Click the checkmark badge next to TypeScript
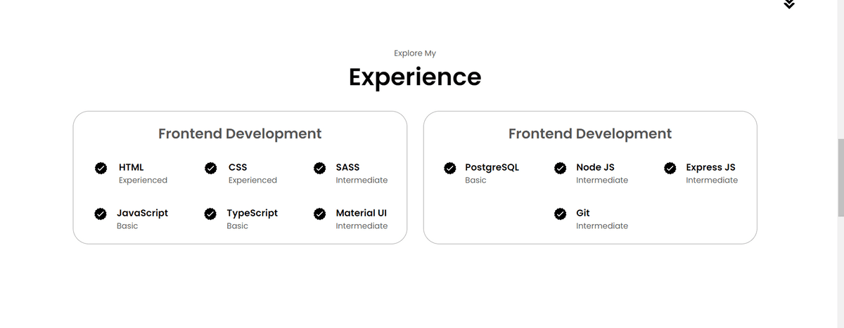This screenshot has height=328, width=844. [x=210, y=214]
